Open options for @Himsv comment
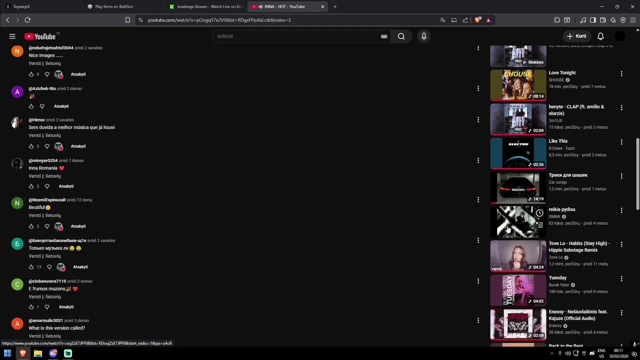The width and height of the screenshot is (640, 360). click(x=478, y=120)
